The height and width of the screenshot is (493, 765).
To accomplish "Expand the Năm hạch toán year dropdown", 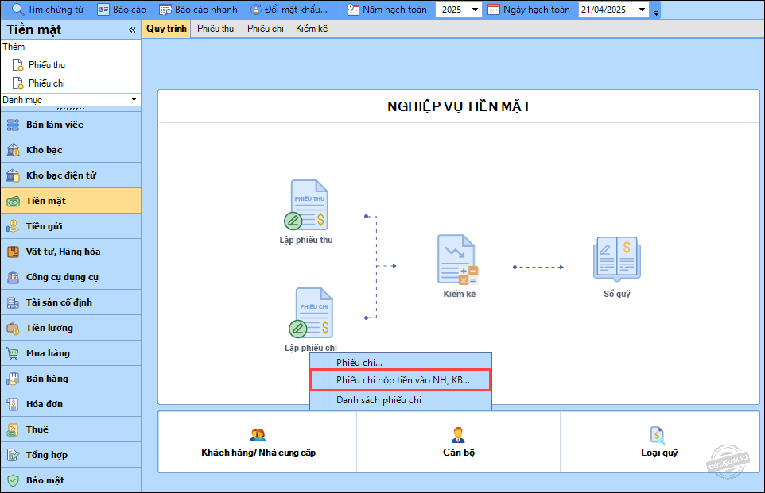I will pyautogui.click(x=475, y=10).
